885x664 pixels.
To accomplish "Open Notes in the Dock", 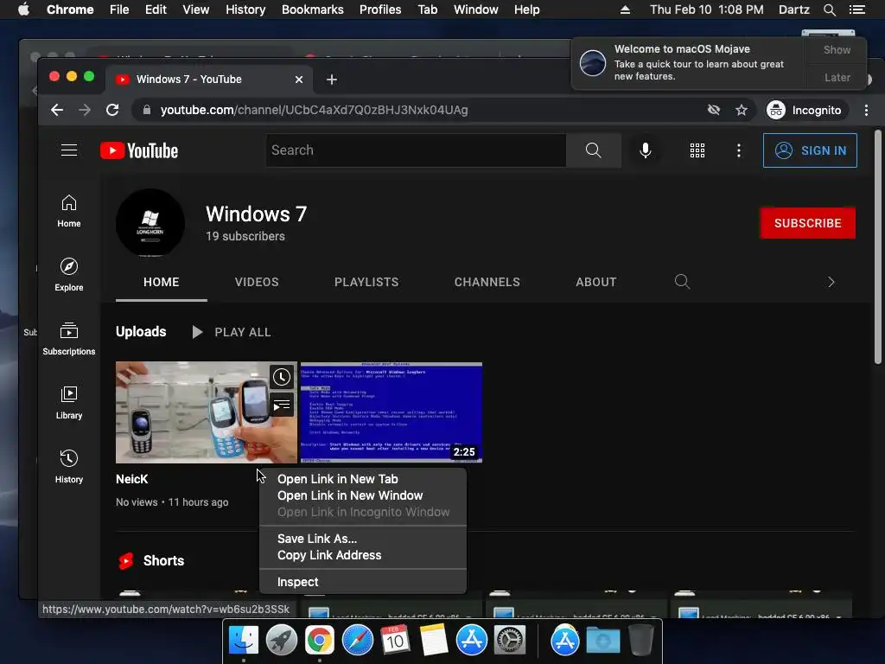I will coord(434,641).
